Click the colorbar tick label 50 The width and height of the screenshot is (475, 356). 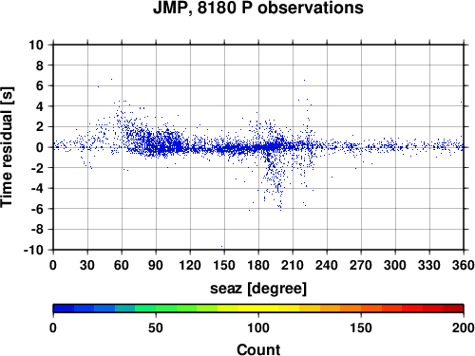point(156,328)
